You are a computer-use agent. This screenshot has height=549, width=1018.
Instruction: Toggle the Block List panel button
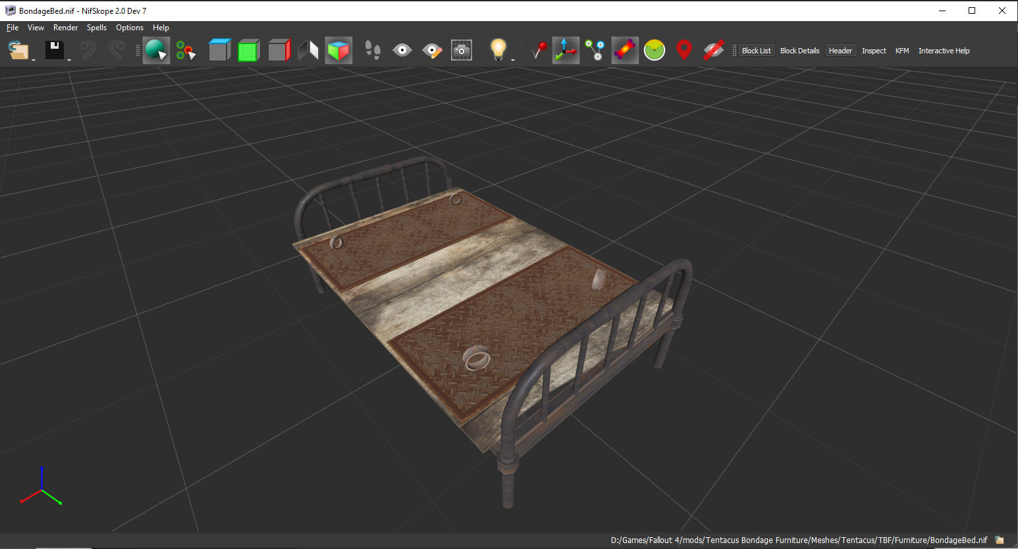pos(757,51)
